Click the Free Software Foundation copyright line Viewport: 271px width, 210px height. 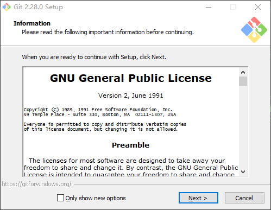[x=98, y=110]
